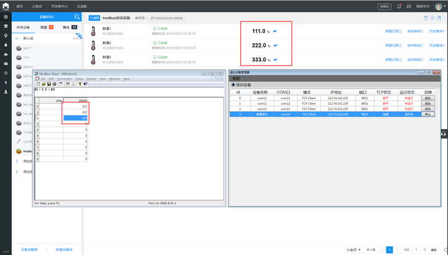Open 云组态 in top navigation
Image resolution: width=448 pixels, height=255 pixels.
[37, 6]
